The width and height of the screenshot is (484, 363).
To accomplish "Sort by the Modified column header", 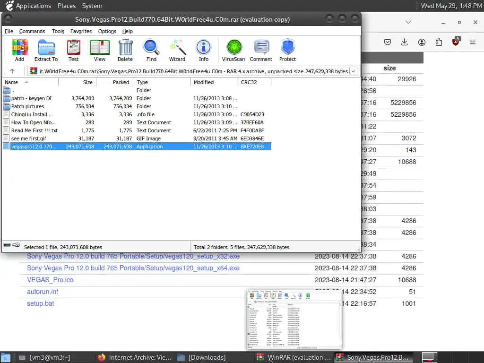I will pos(215,82).
